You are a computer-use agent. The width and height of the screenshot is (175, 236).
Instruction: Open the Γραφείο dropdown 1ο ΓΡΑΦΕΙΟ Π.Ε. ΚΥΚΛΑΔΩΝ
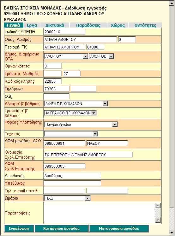(x=70, y=113)
